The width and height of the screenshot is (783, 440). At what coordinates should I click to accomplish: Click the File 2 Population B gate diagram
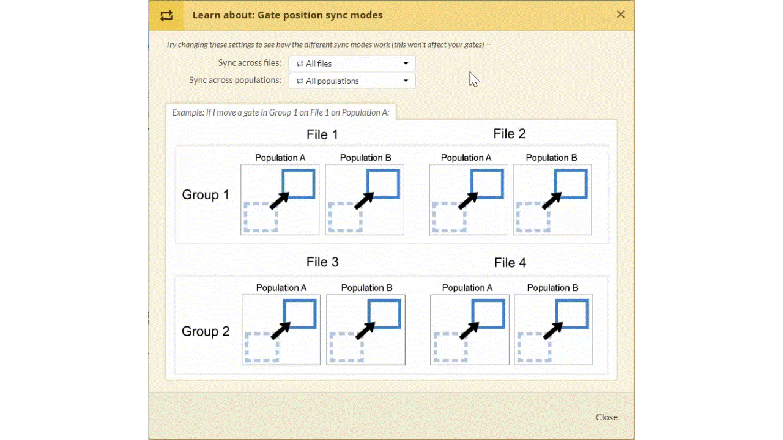coord(552,200)
